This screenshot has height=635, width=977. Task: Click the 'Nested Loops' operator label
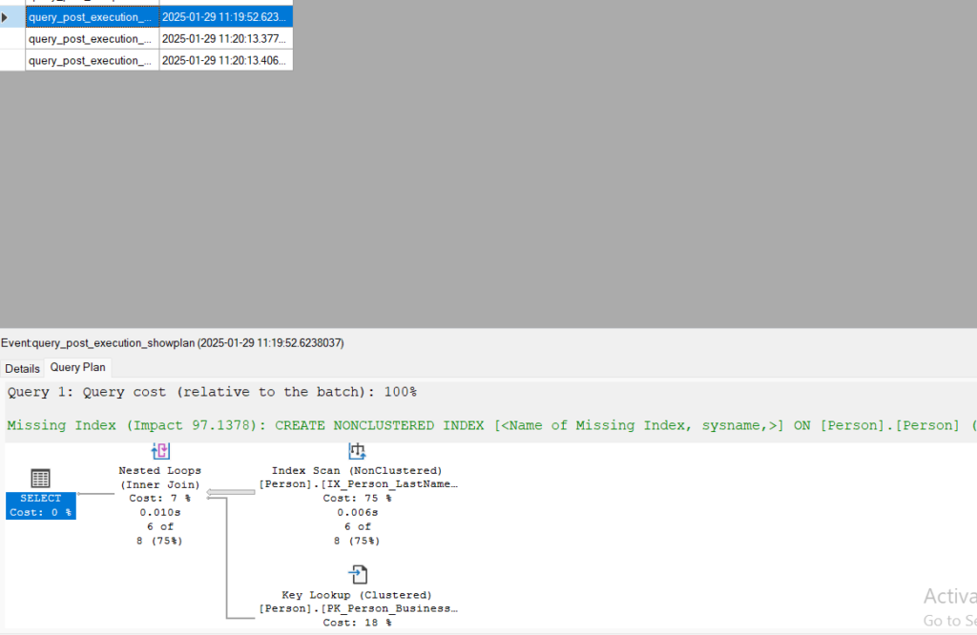click(x=160, y=471)
